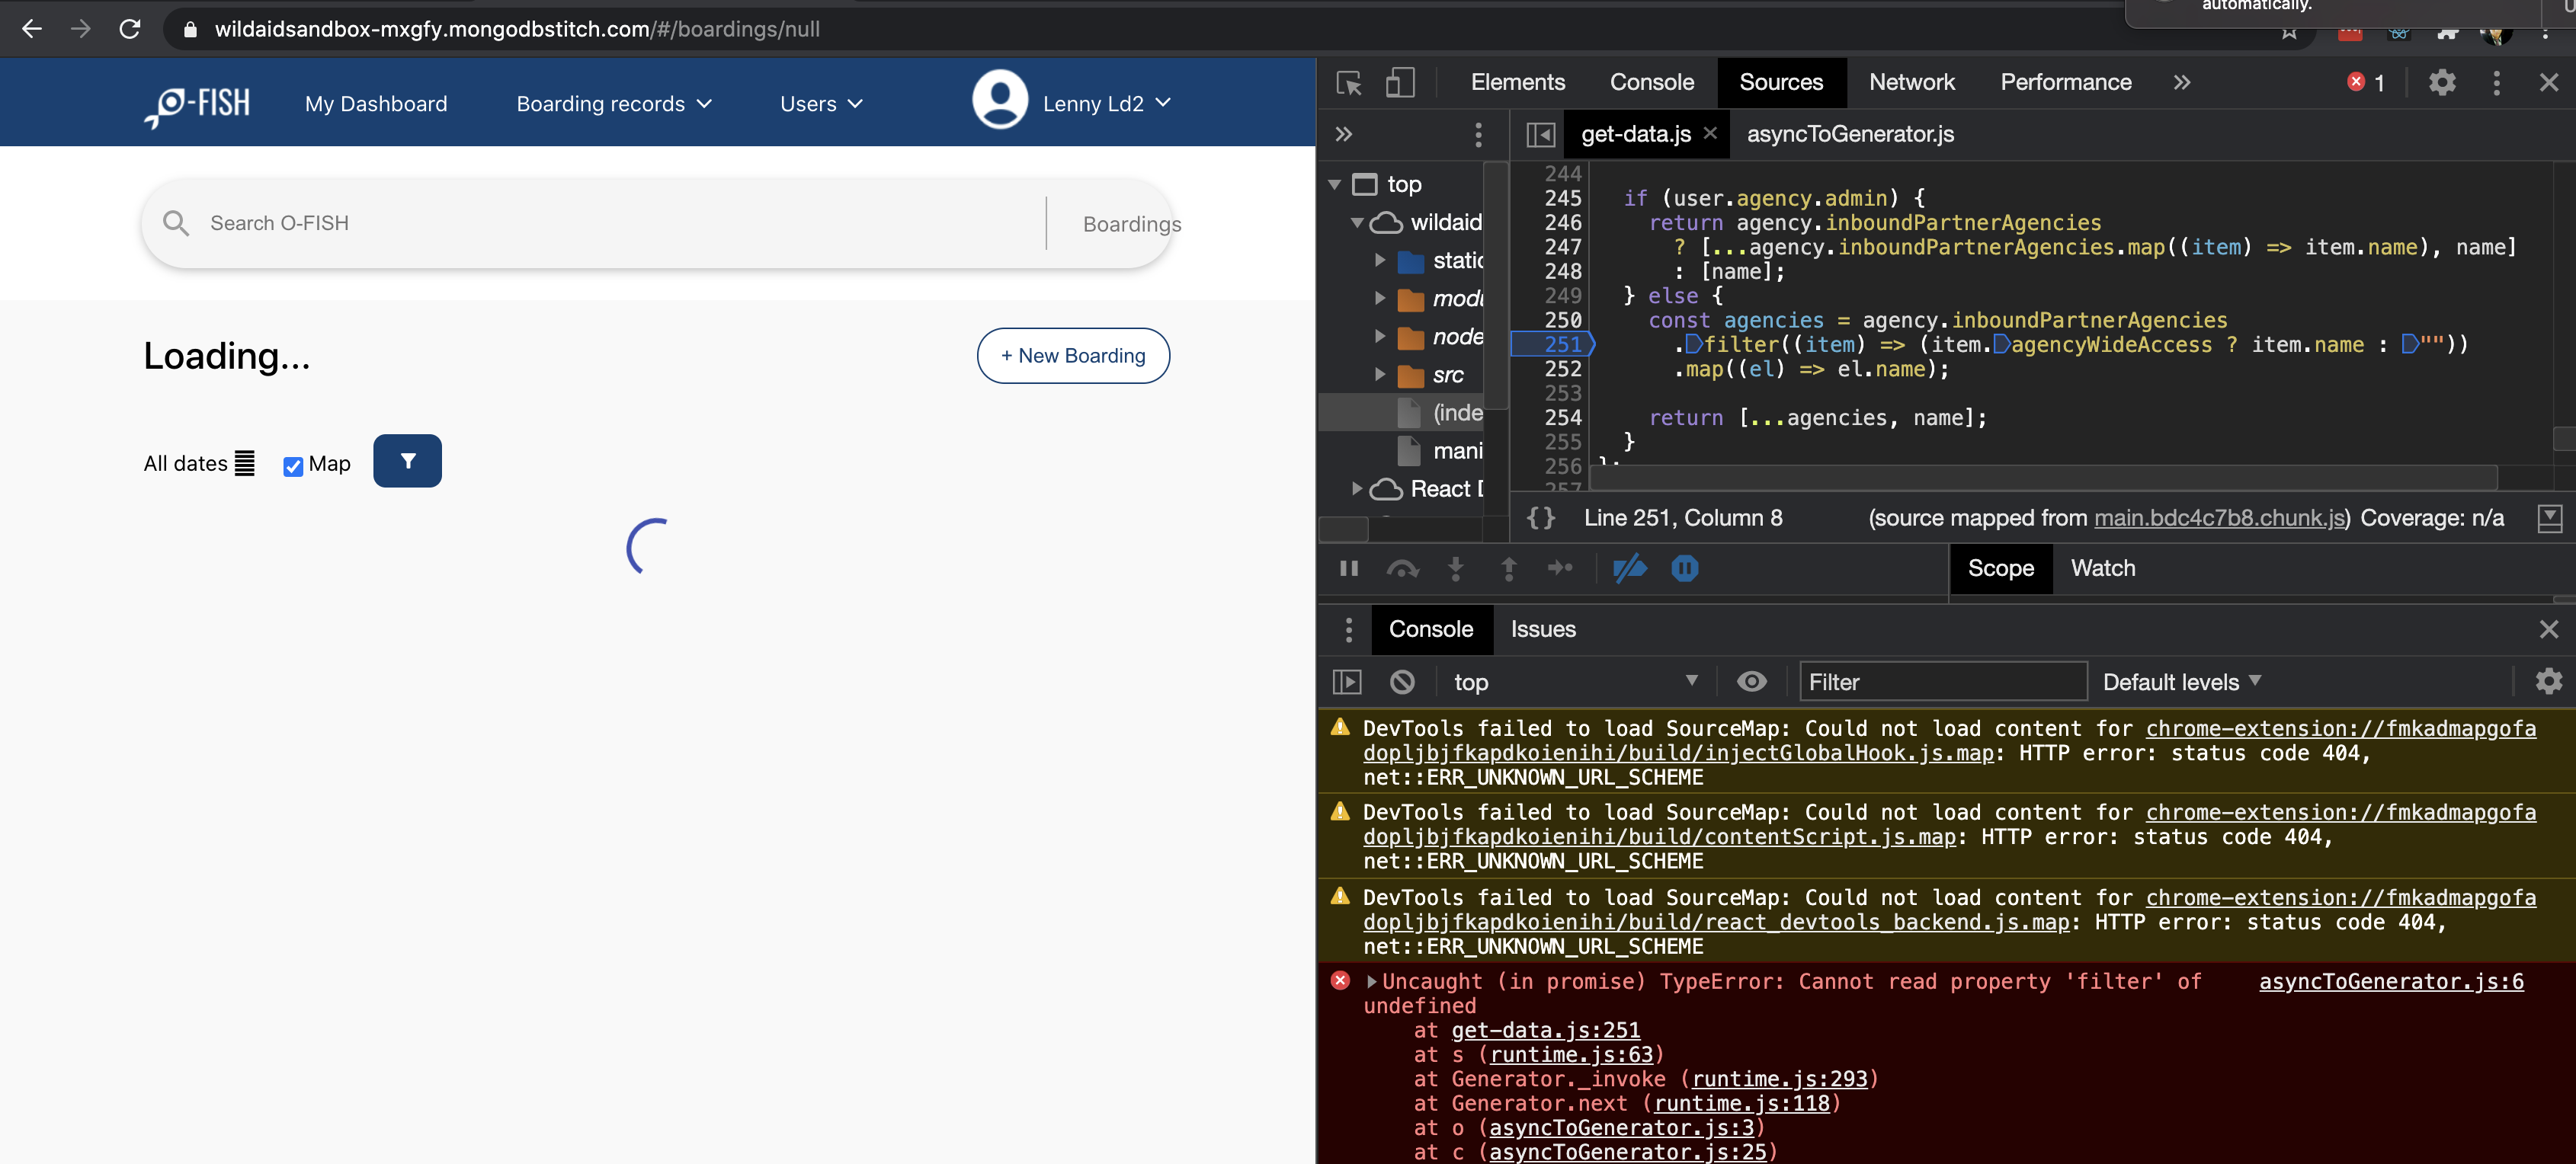Click the pretty-print braces icon
2576x1164 pixels.
point(1541,517)
